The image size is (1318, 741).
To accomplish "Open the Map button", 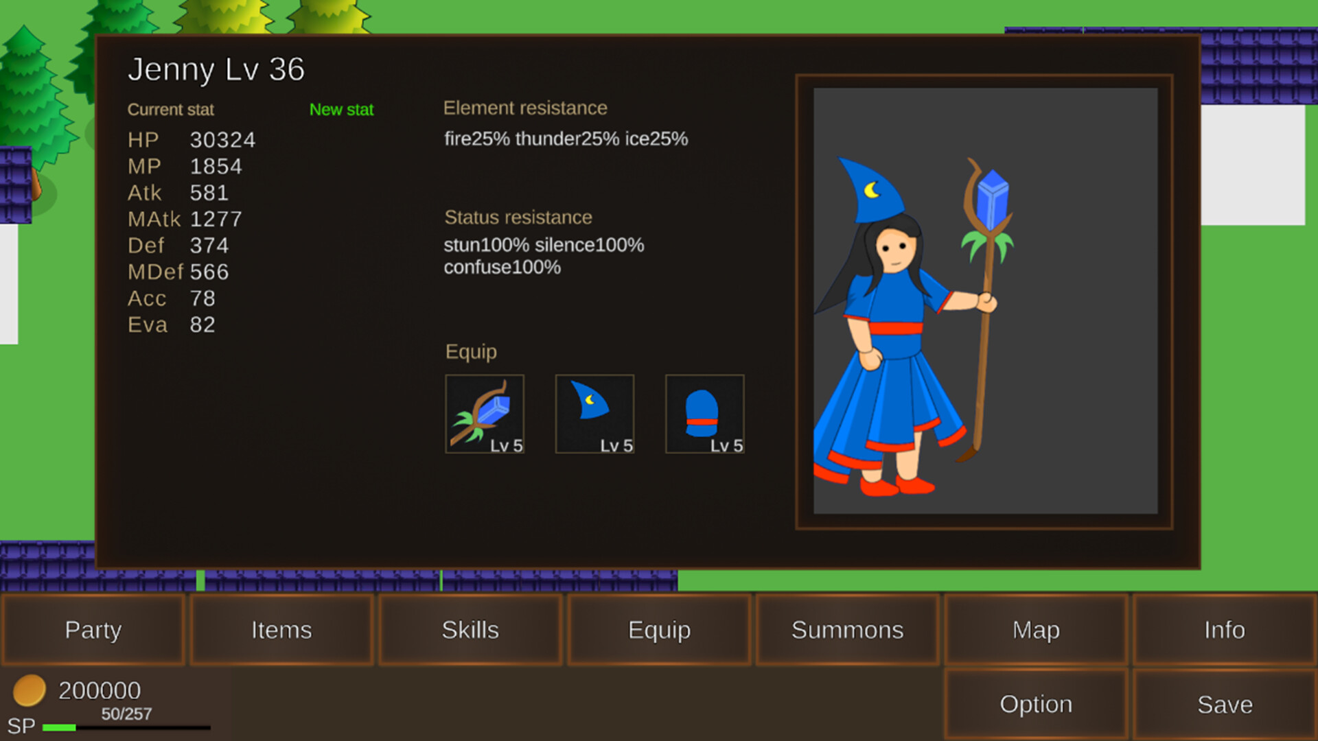I will (1036, 630).
